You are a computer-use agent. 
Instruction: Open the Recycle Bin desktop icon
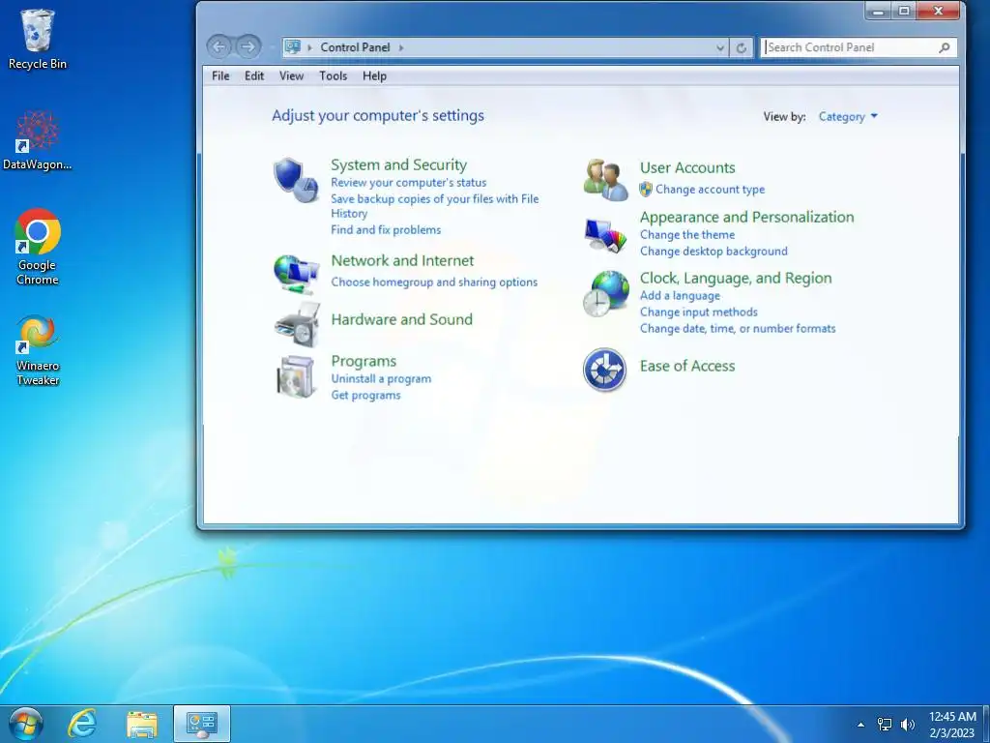click(x=38, y=39)
